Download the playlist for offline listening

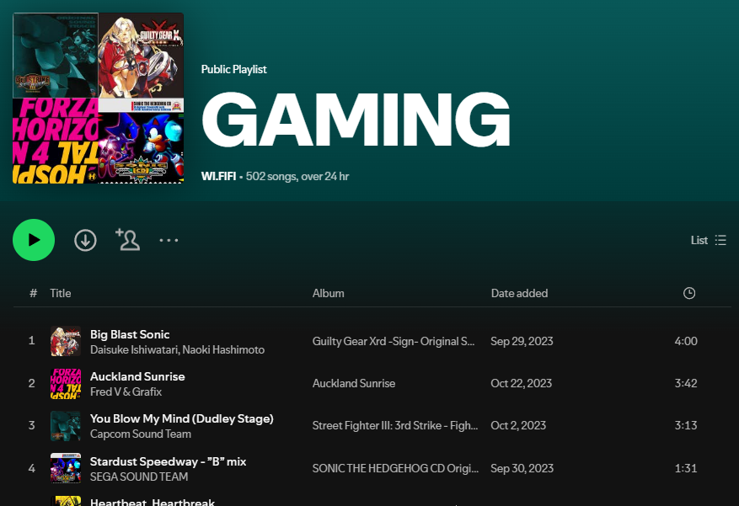pos(85,240)
